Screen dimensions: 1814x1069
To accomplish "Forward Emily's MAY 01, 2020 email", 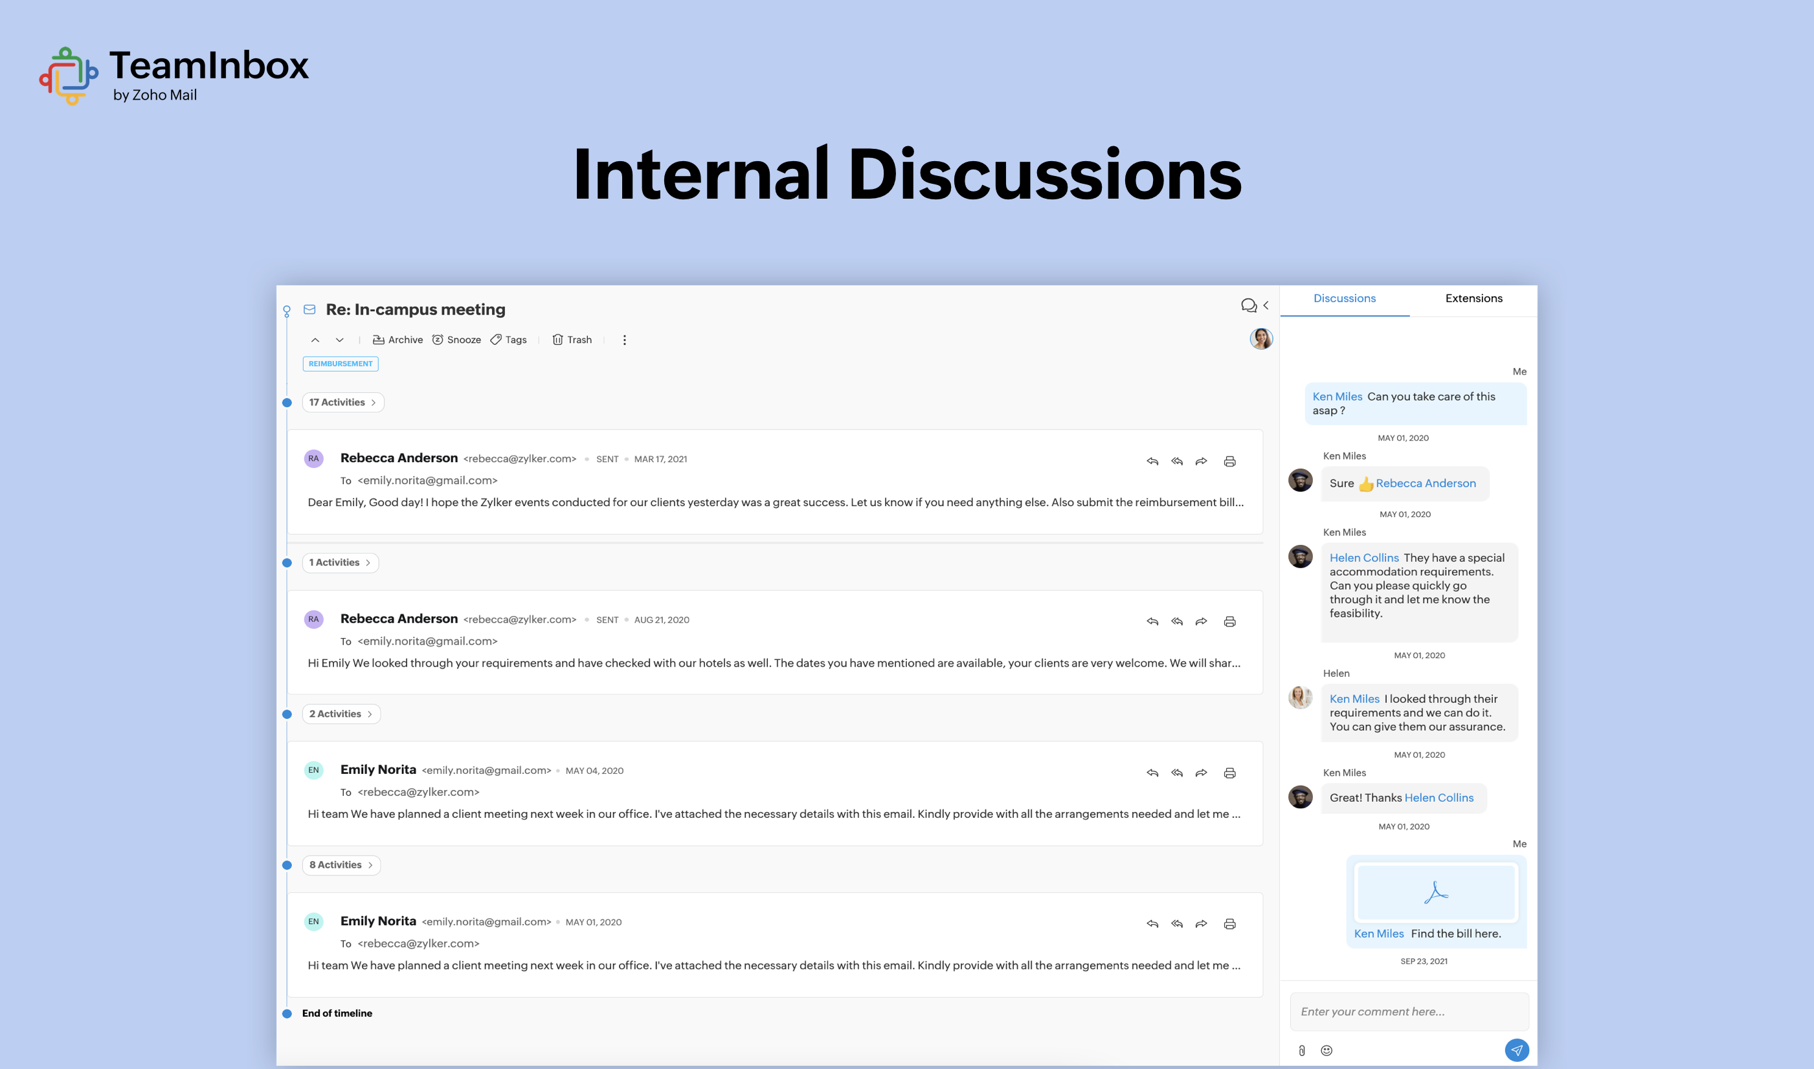I will click(x=1201, y=923).
